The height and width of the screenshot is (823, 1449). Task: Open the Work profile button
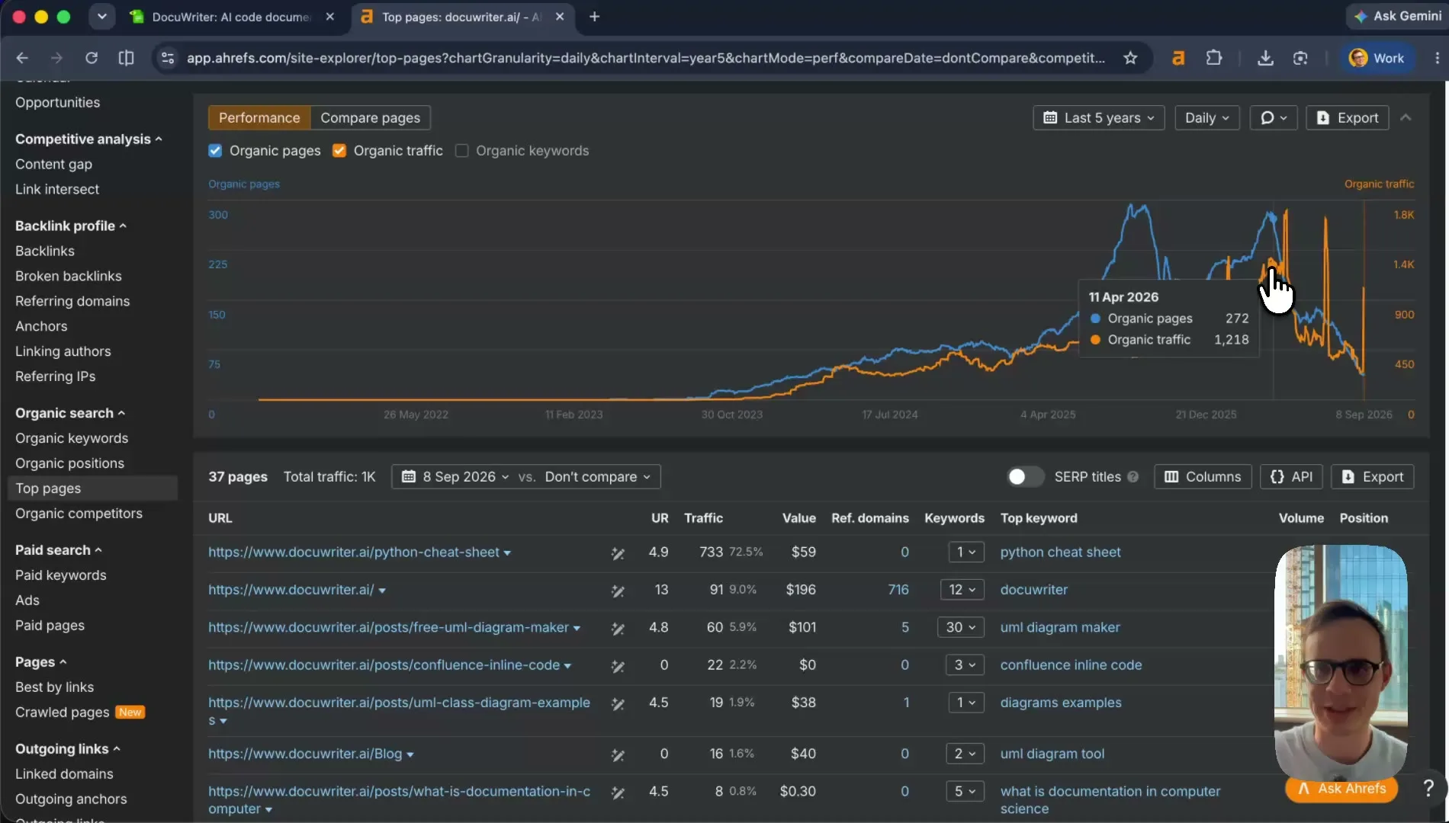point(1377,58)
